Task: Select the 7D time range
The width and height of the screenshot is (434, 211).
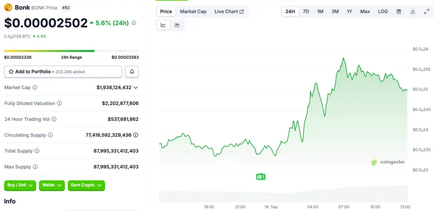Action: click(x=306, y=11)
